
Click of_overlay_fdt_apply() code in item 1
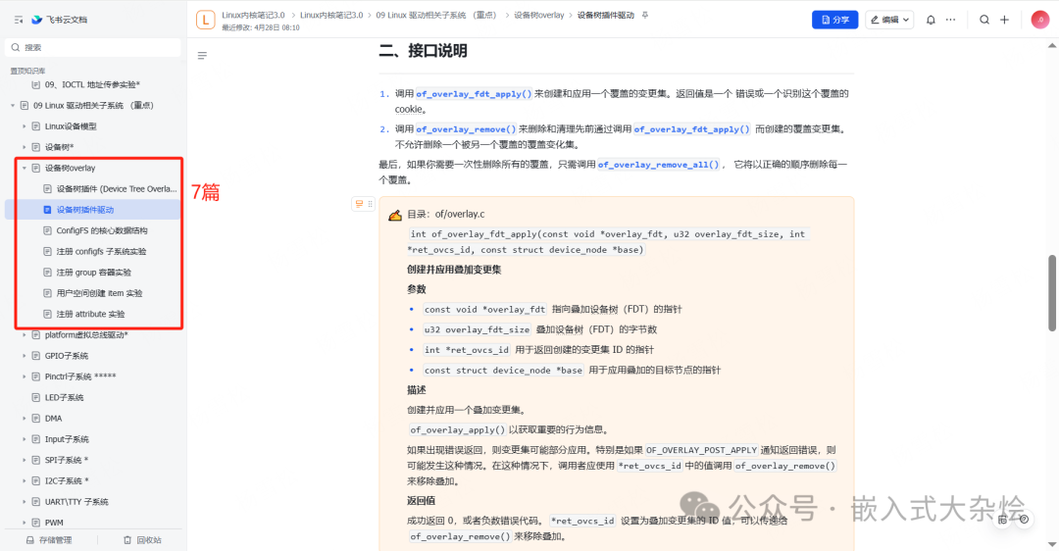point(475,94)
